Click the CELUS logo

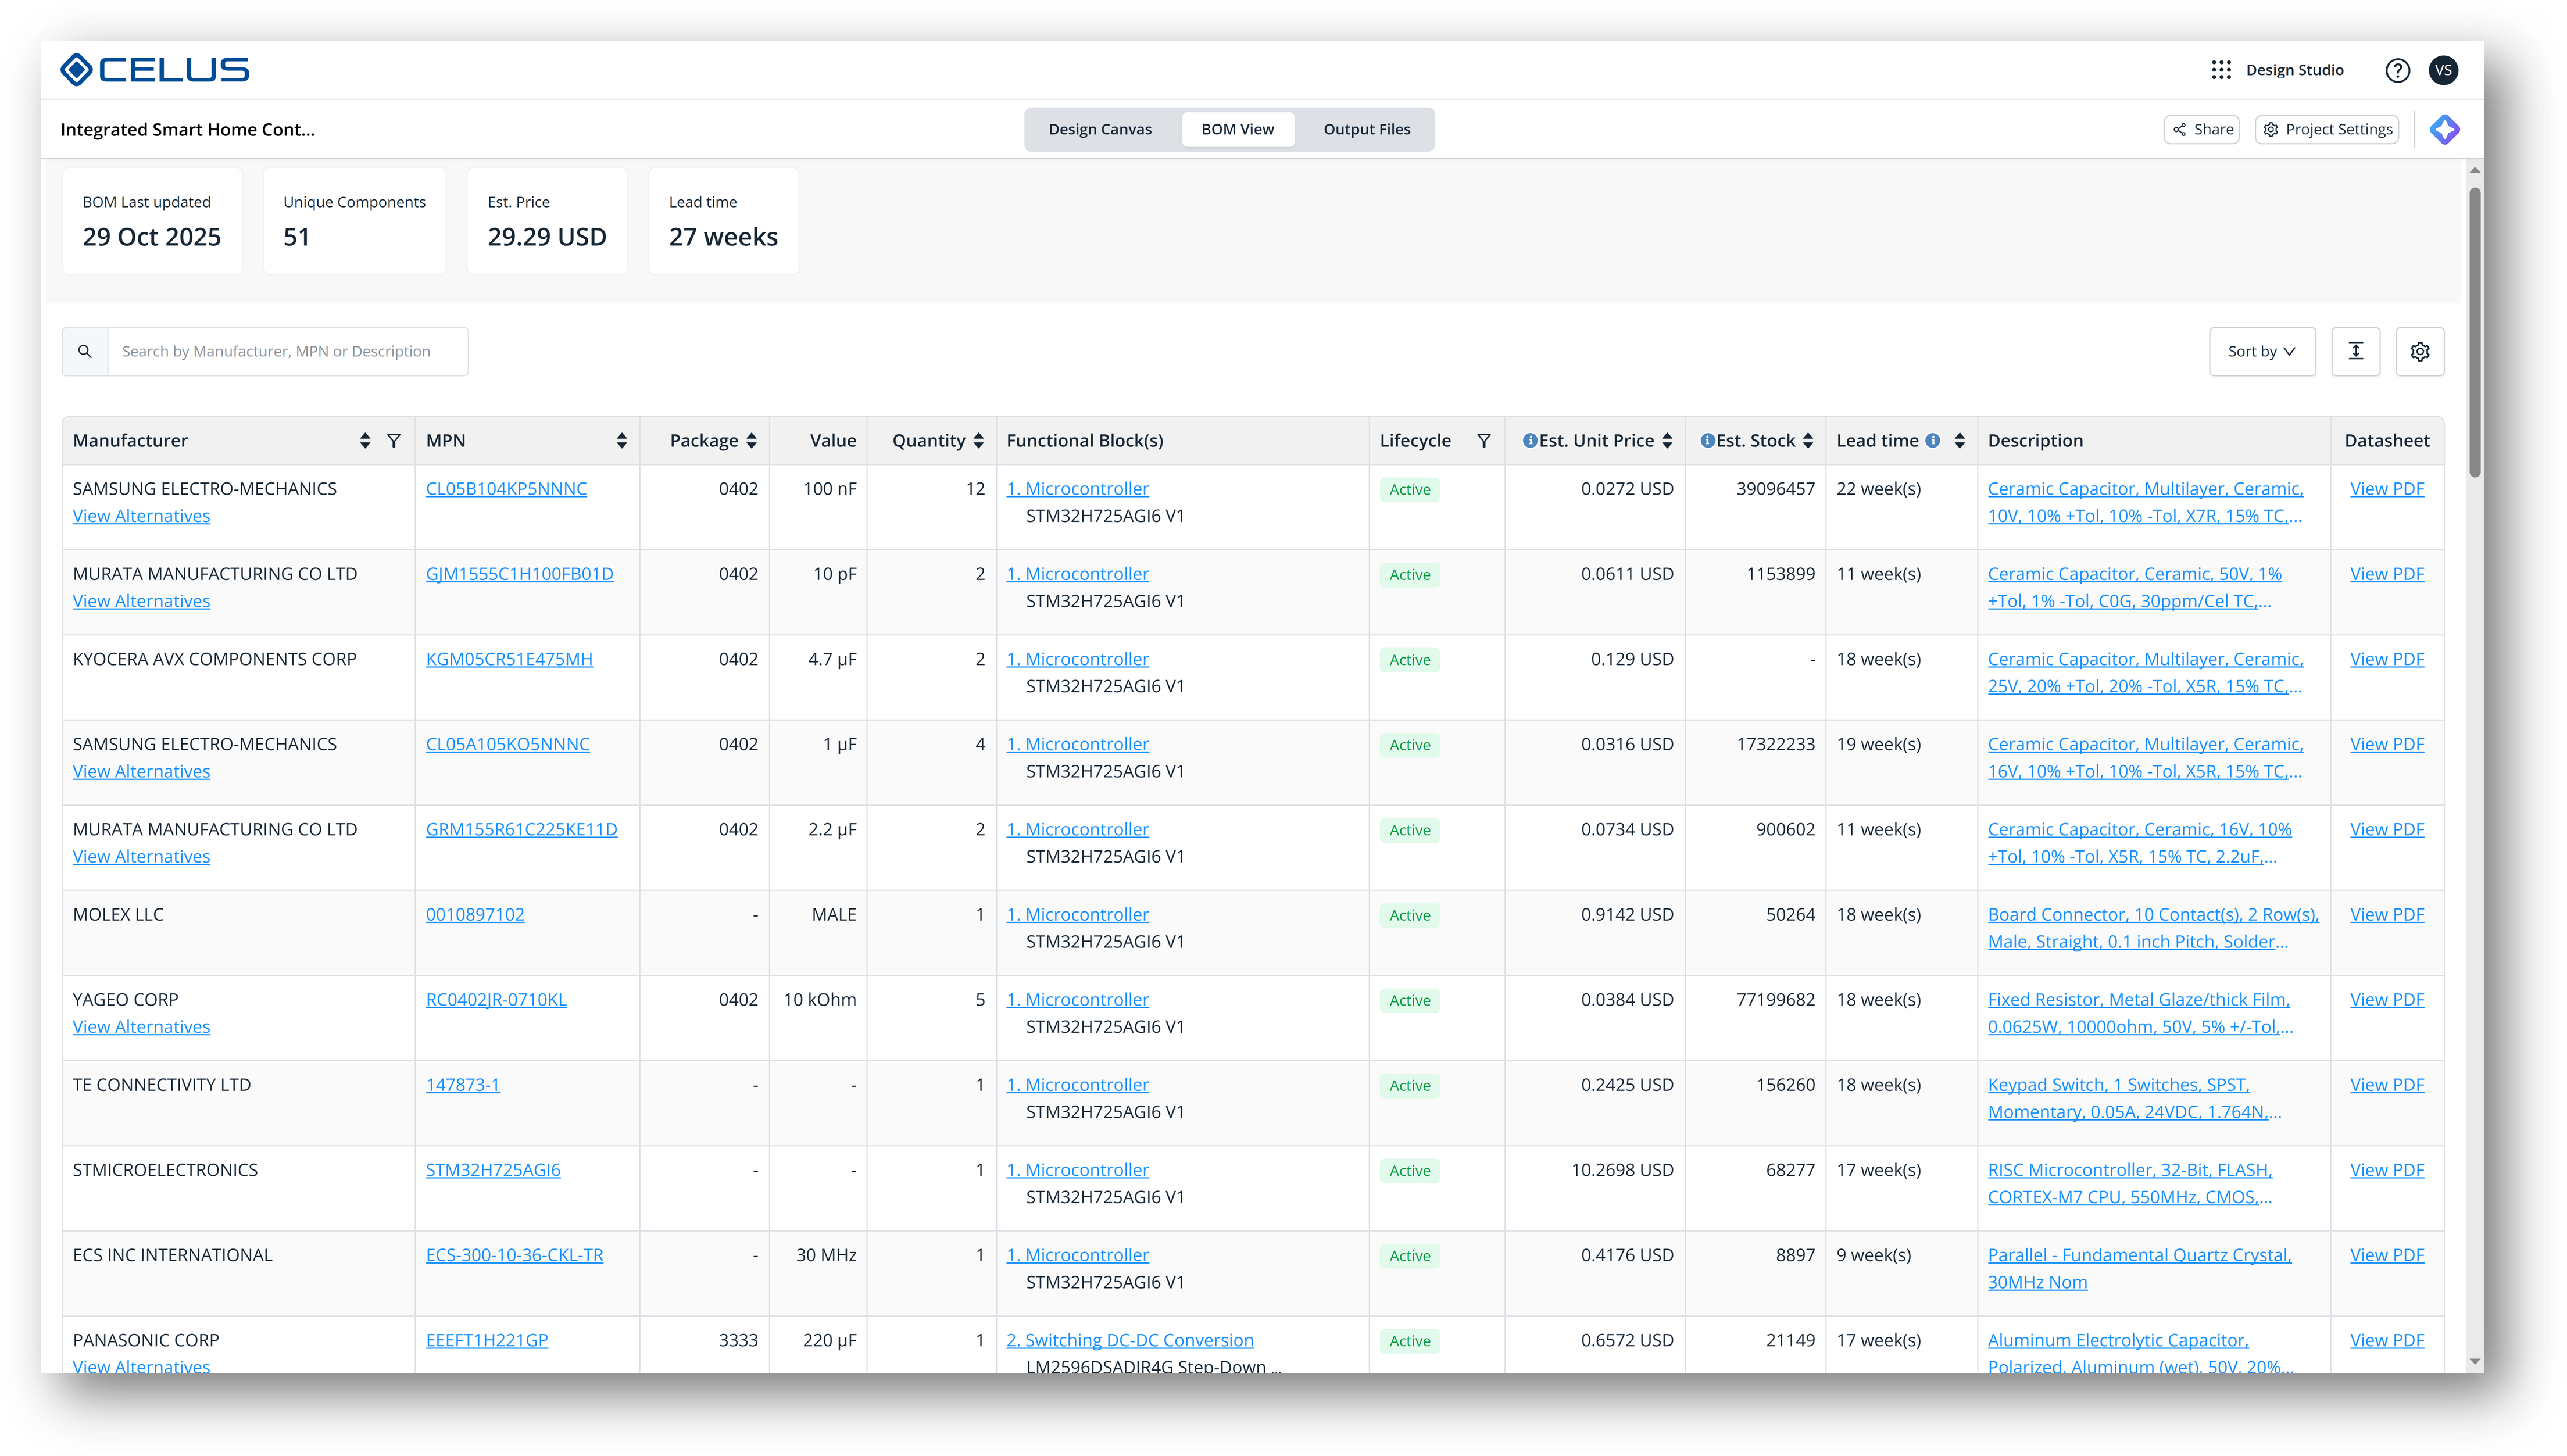tap(154, 70)
